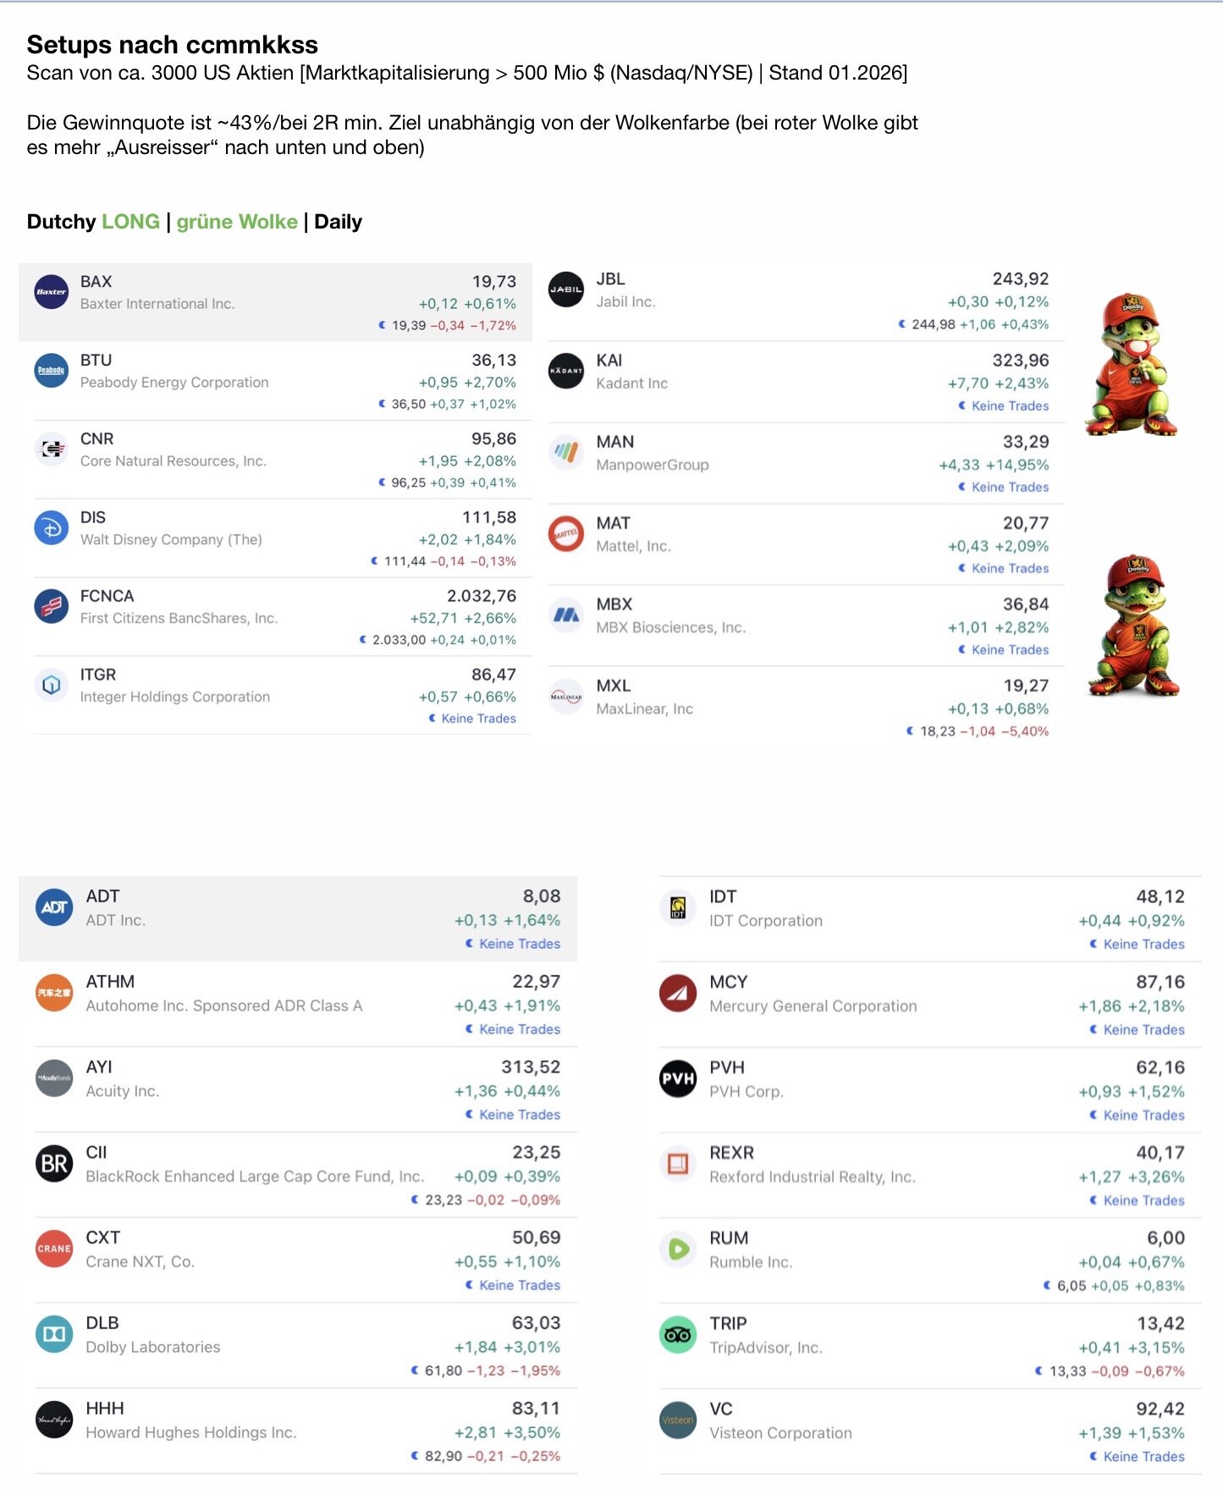This screenshot has height=1494, width=1223.
Task: Click "Keine Trades" under Kadant Inc
Action: 1010,406
